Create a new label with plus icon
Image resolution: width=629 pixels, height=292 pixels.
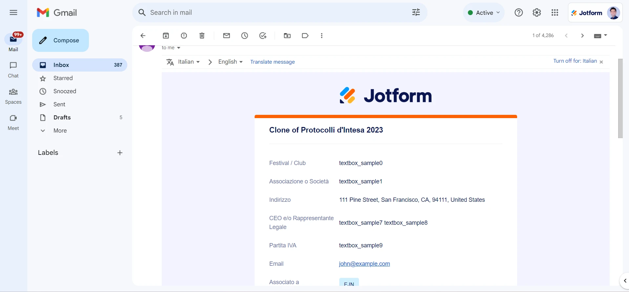(x=120, y=153)
